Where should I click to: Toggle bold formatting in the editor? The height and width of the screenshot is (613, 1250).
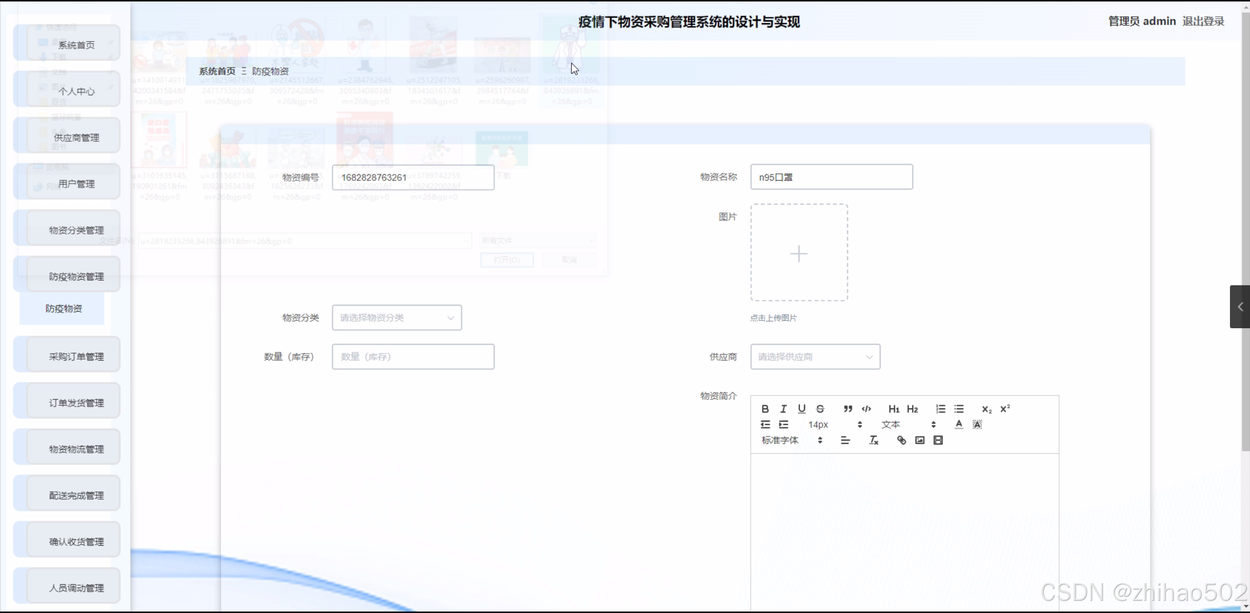point(765,409)
